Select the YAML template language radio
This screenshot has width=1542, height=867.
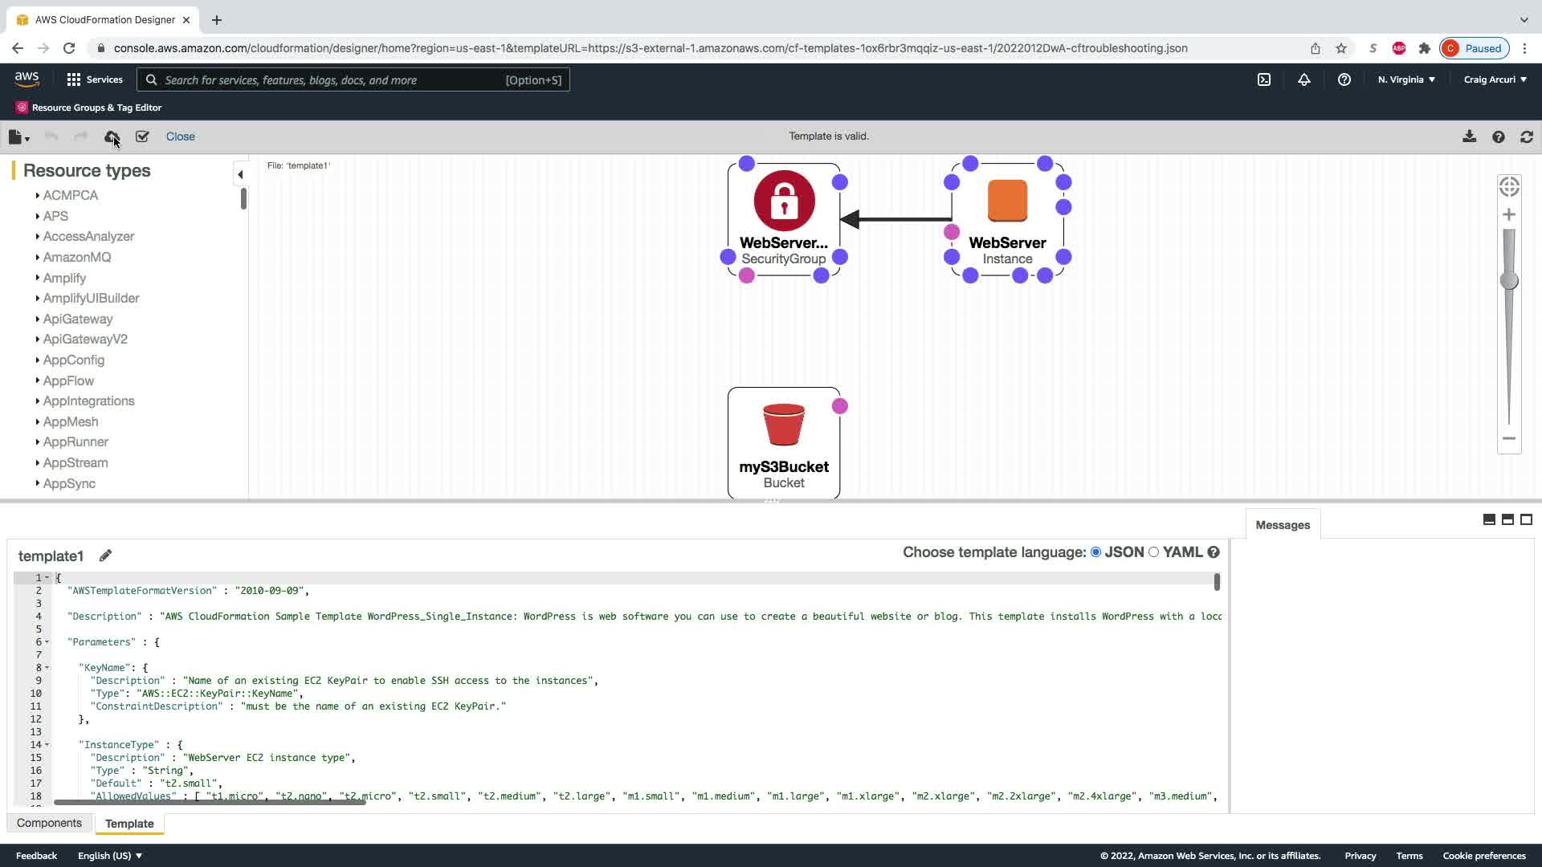[1154, 552]
